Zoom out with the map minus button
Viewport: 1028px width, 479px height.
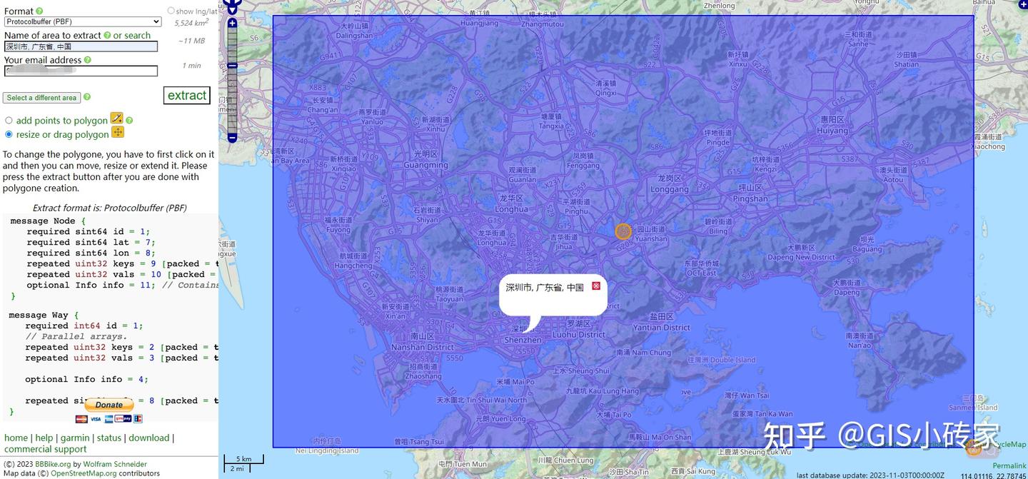coord(232,138)
